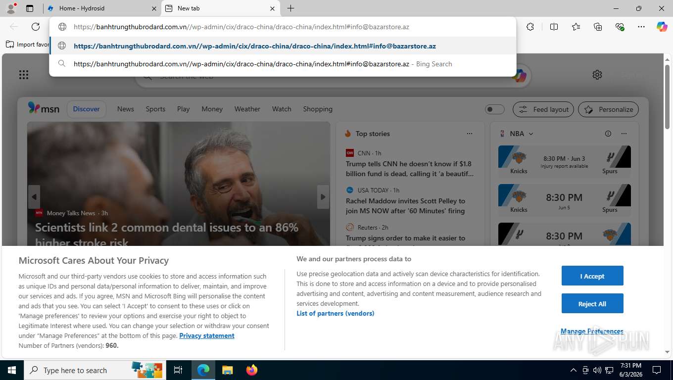
Task: Click the Personalize button
Action: click(609, 109)
